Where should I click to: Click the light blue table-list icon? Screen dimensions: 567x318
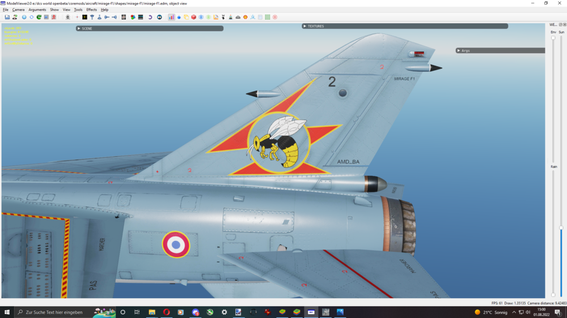click(x=260, y=17)
